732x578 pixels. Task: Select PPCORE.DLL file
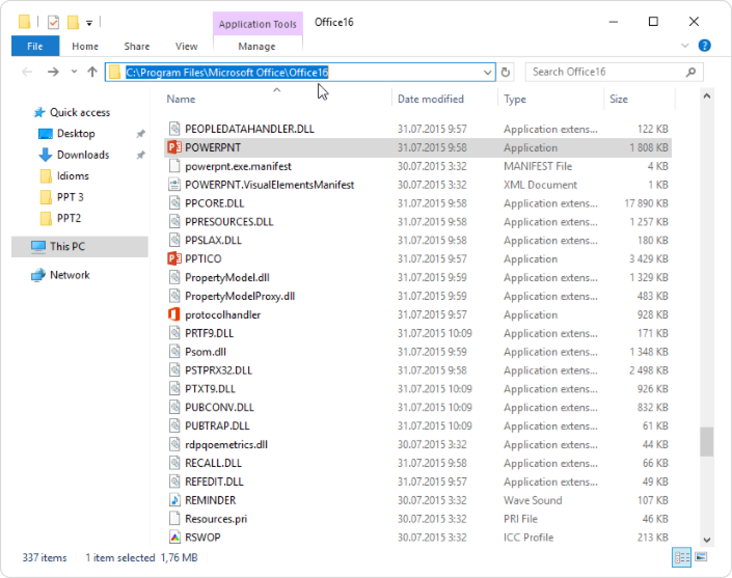pos(418,203)
